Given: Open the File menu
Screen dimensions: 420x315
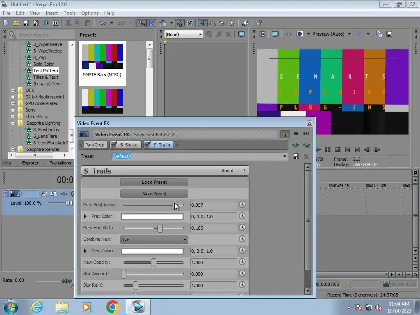Looking at the screenshot, I should pos(7,13).
